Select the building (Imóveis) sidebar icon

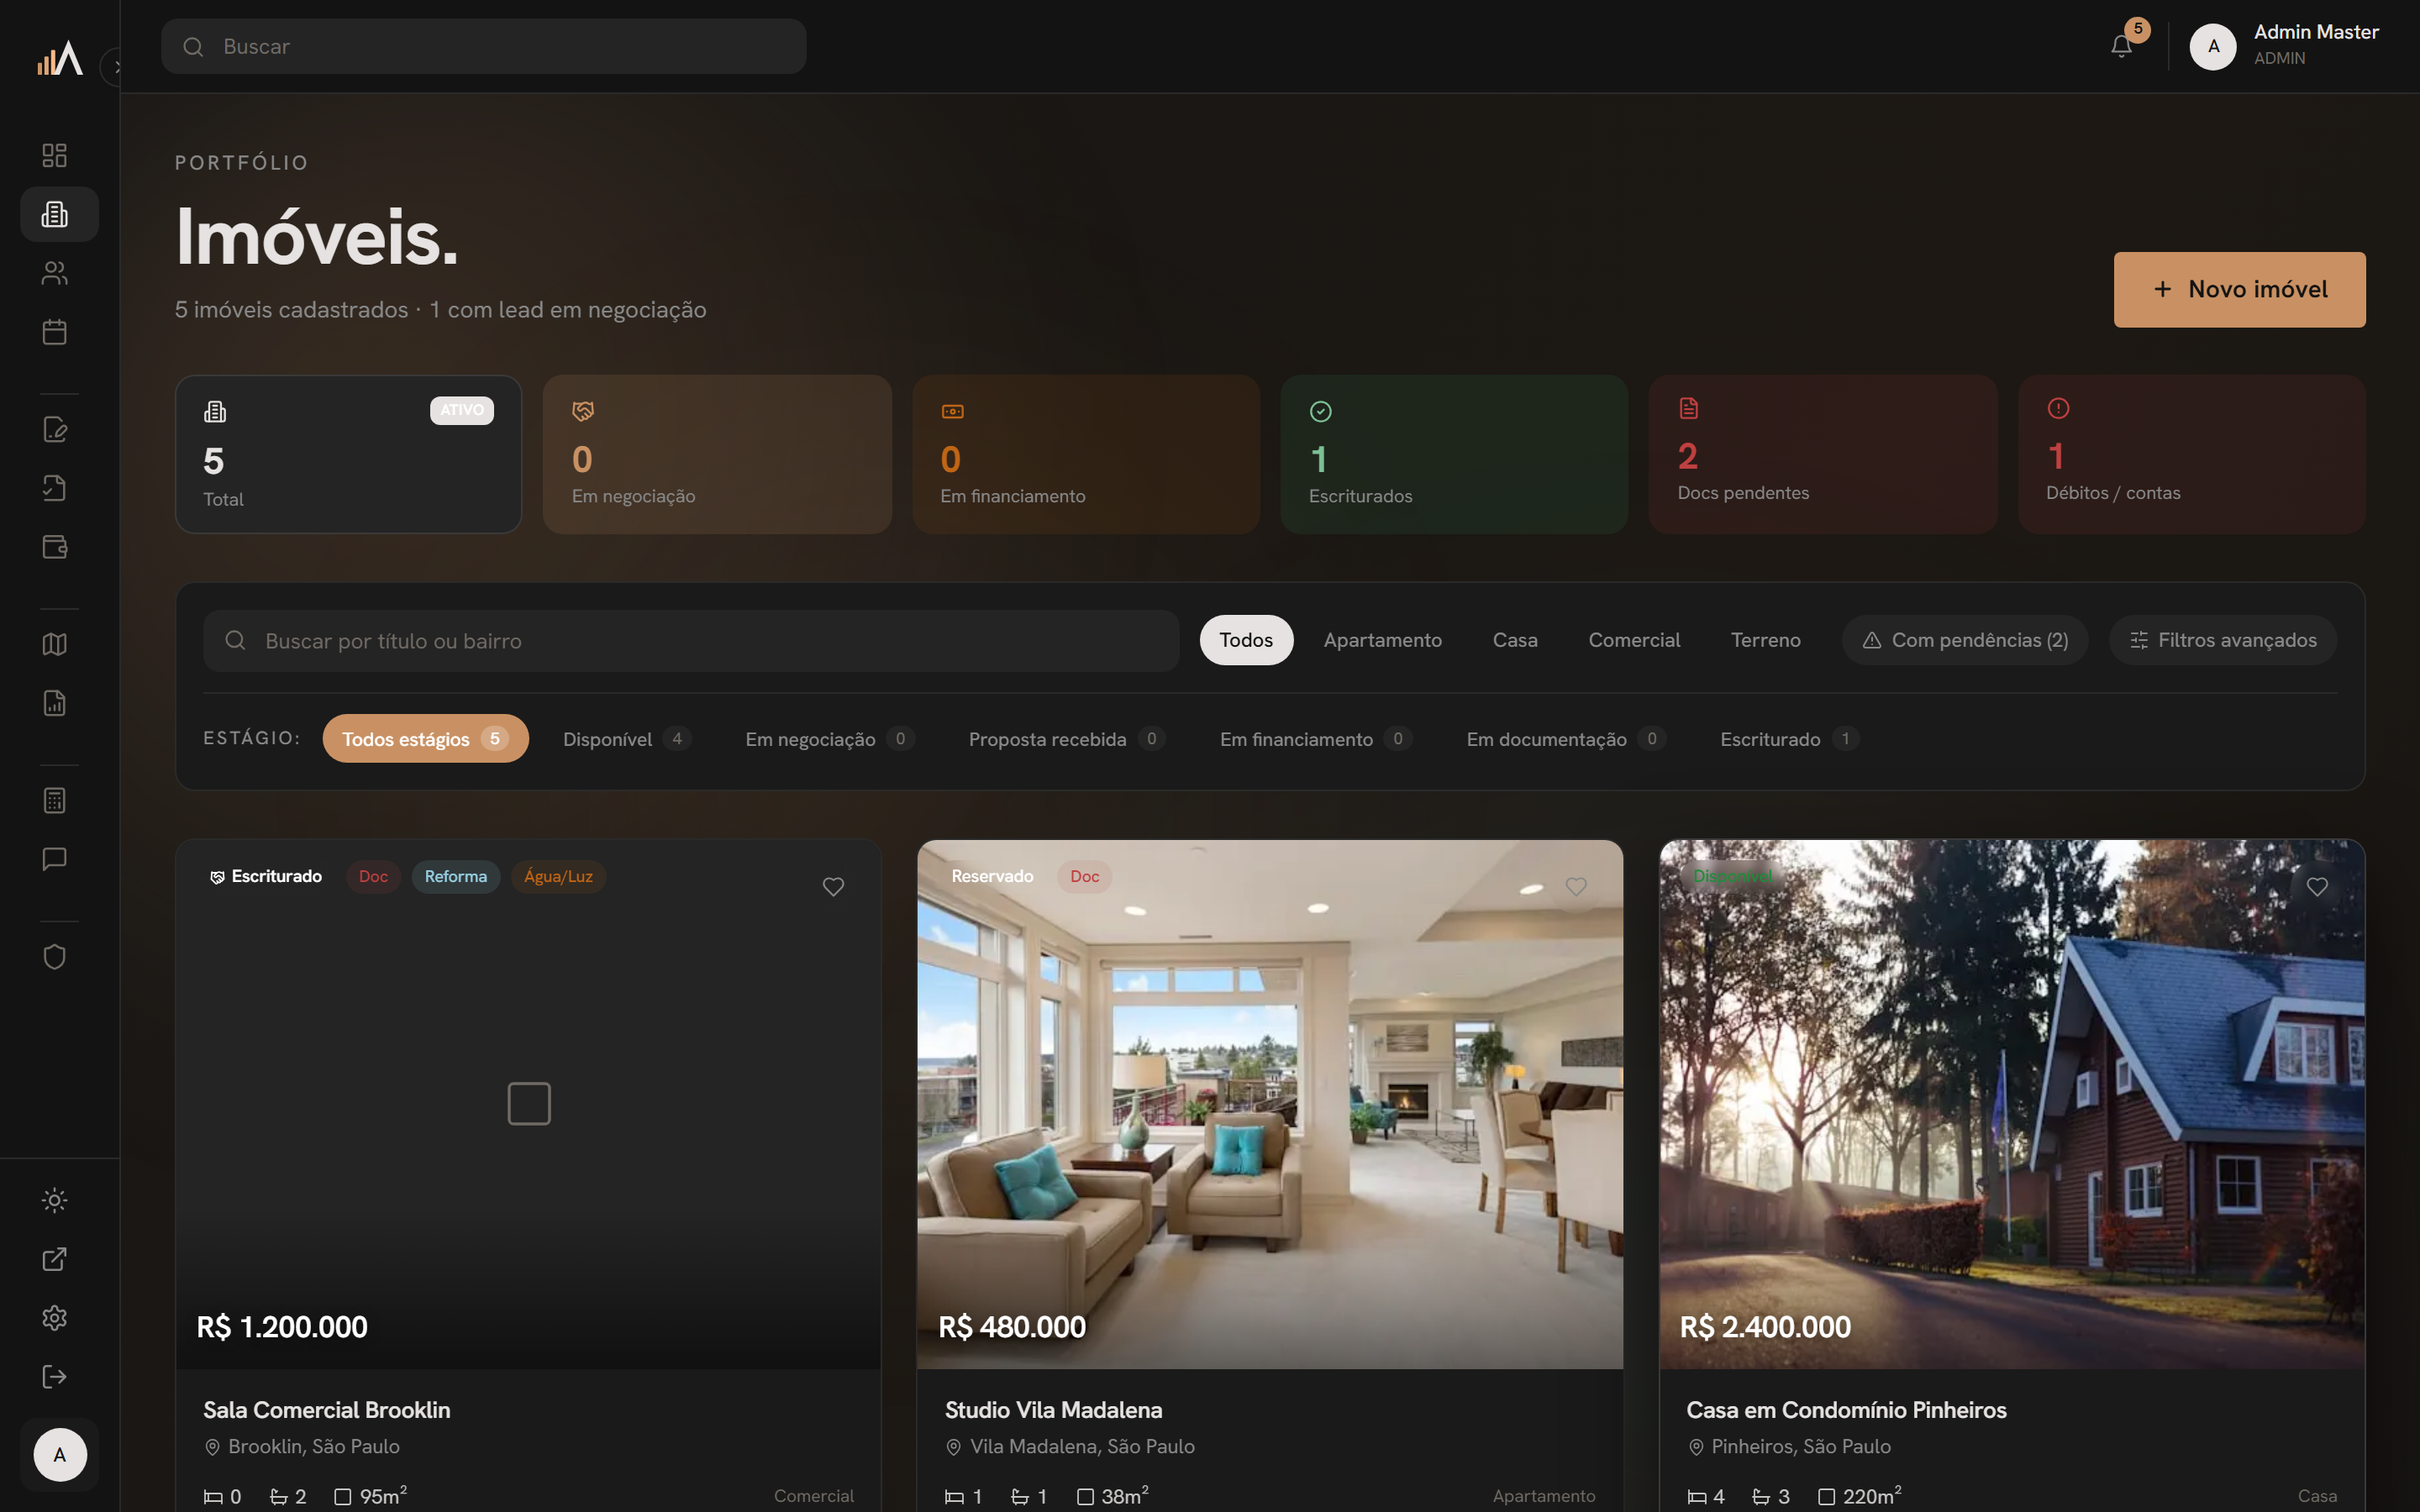[59, 214]
